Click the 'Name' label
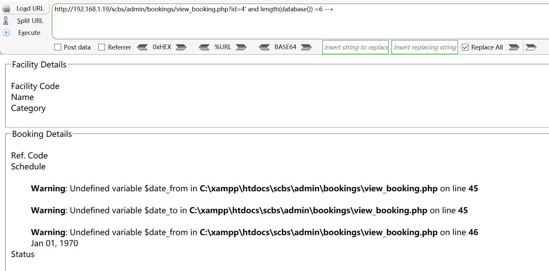 pos(23,97)
